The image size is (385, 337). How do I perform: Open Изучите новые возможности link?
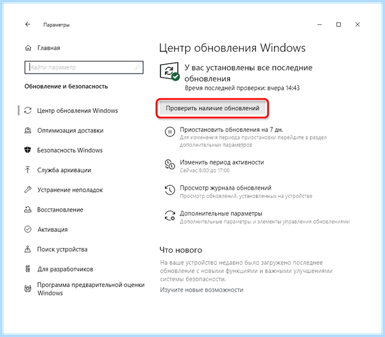point(201,290)
